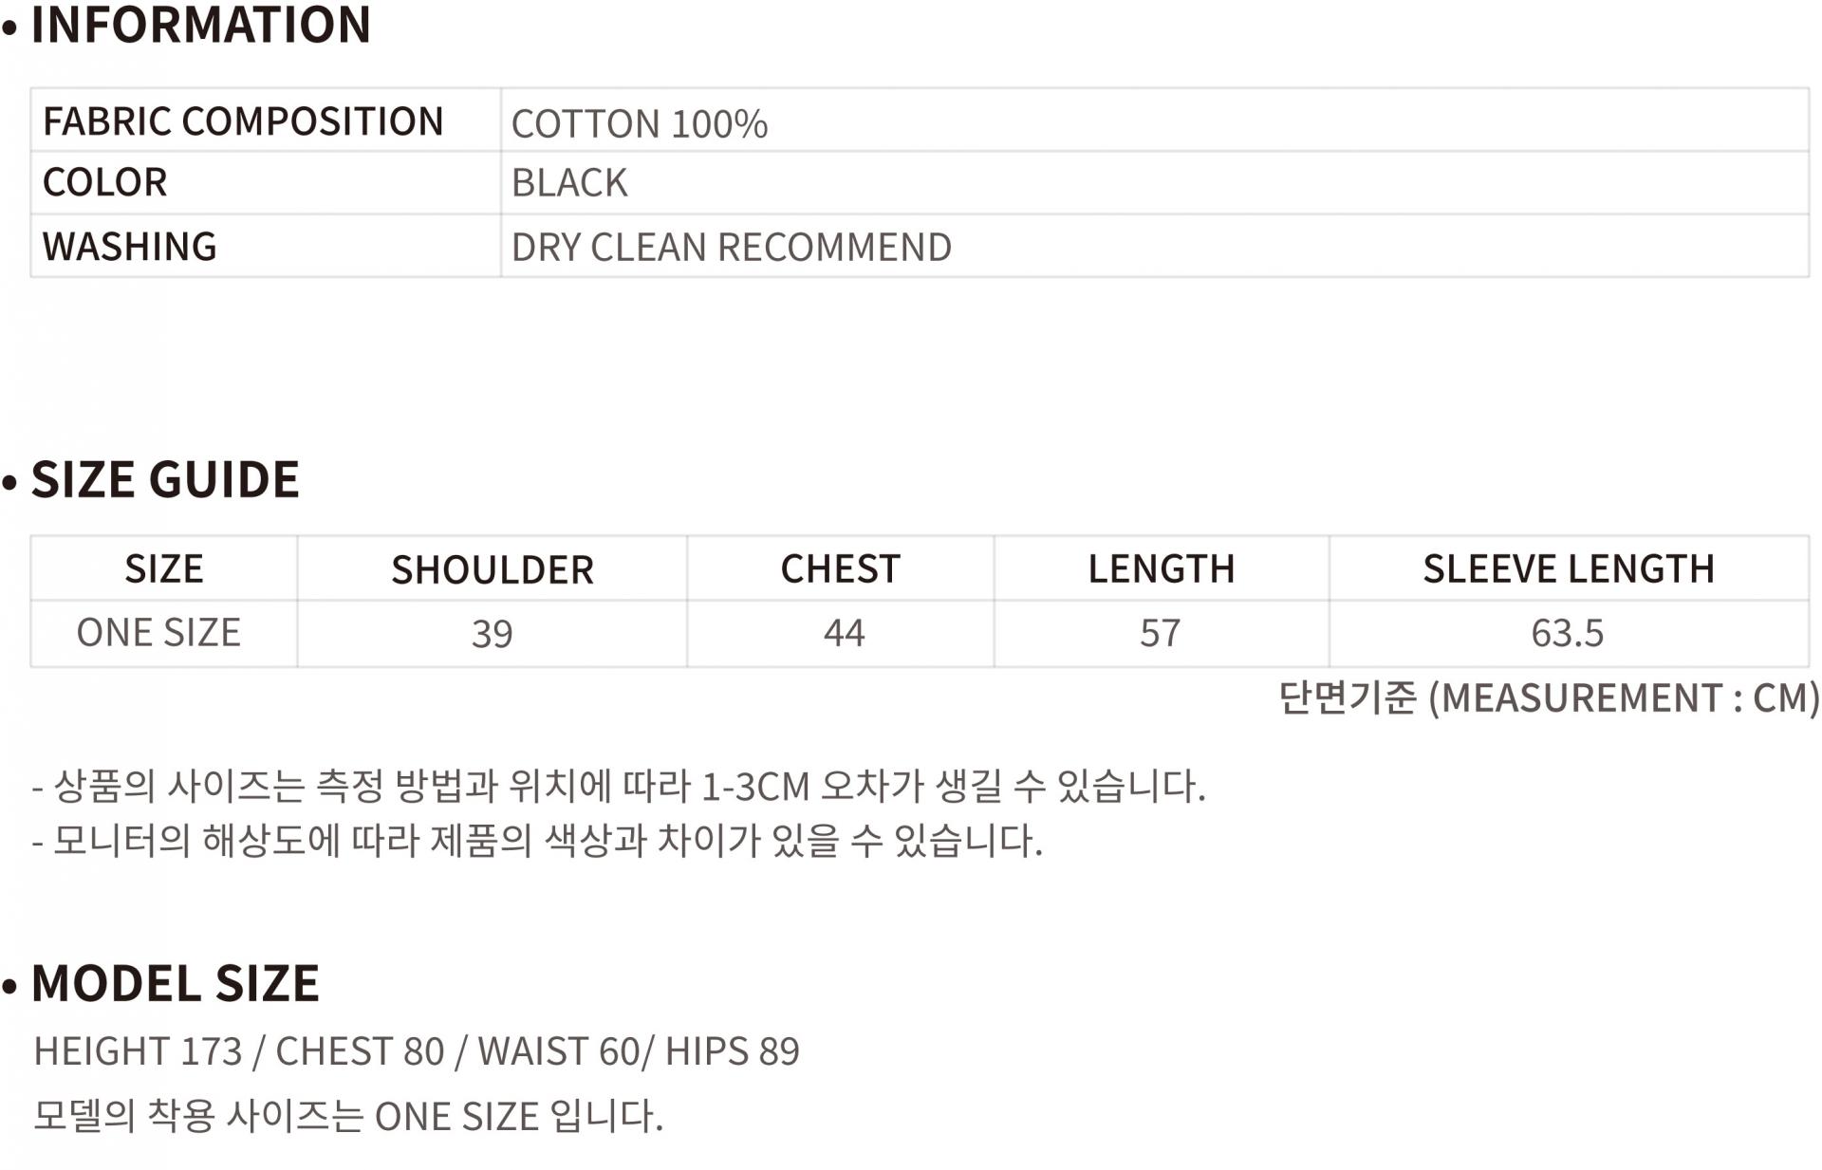
Task: Click DRY CLEAN RECOMMEND text
Action: click(x=731, y=248)
